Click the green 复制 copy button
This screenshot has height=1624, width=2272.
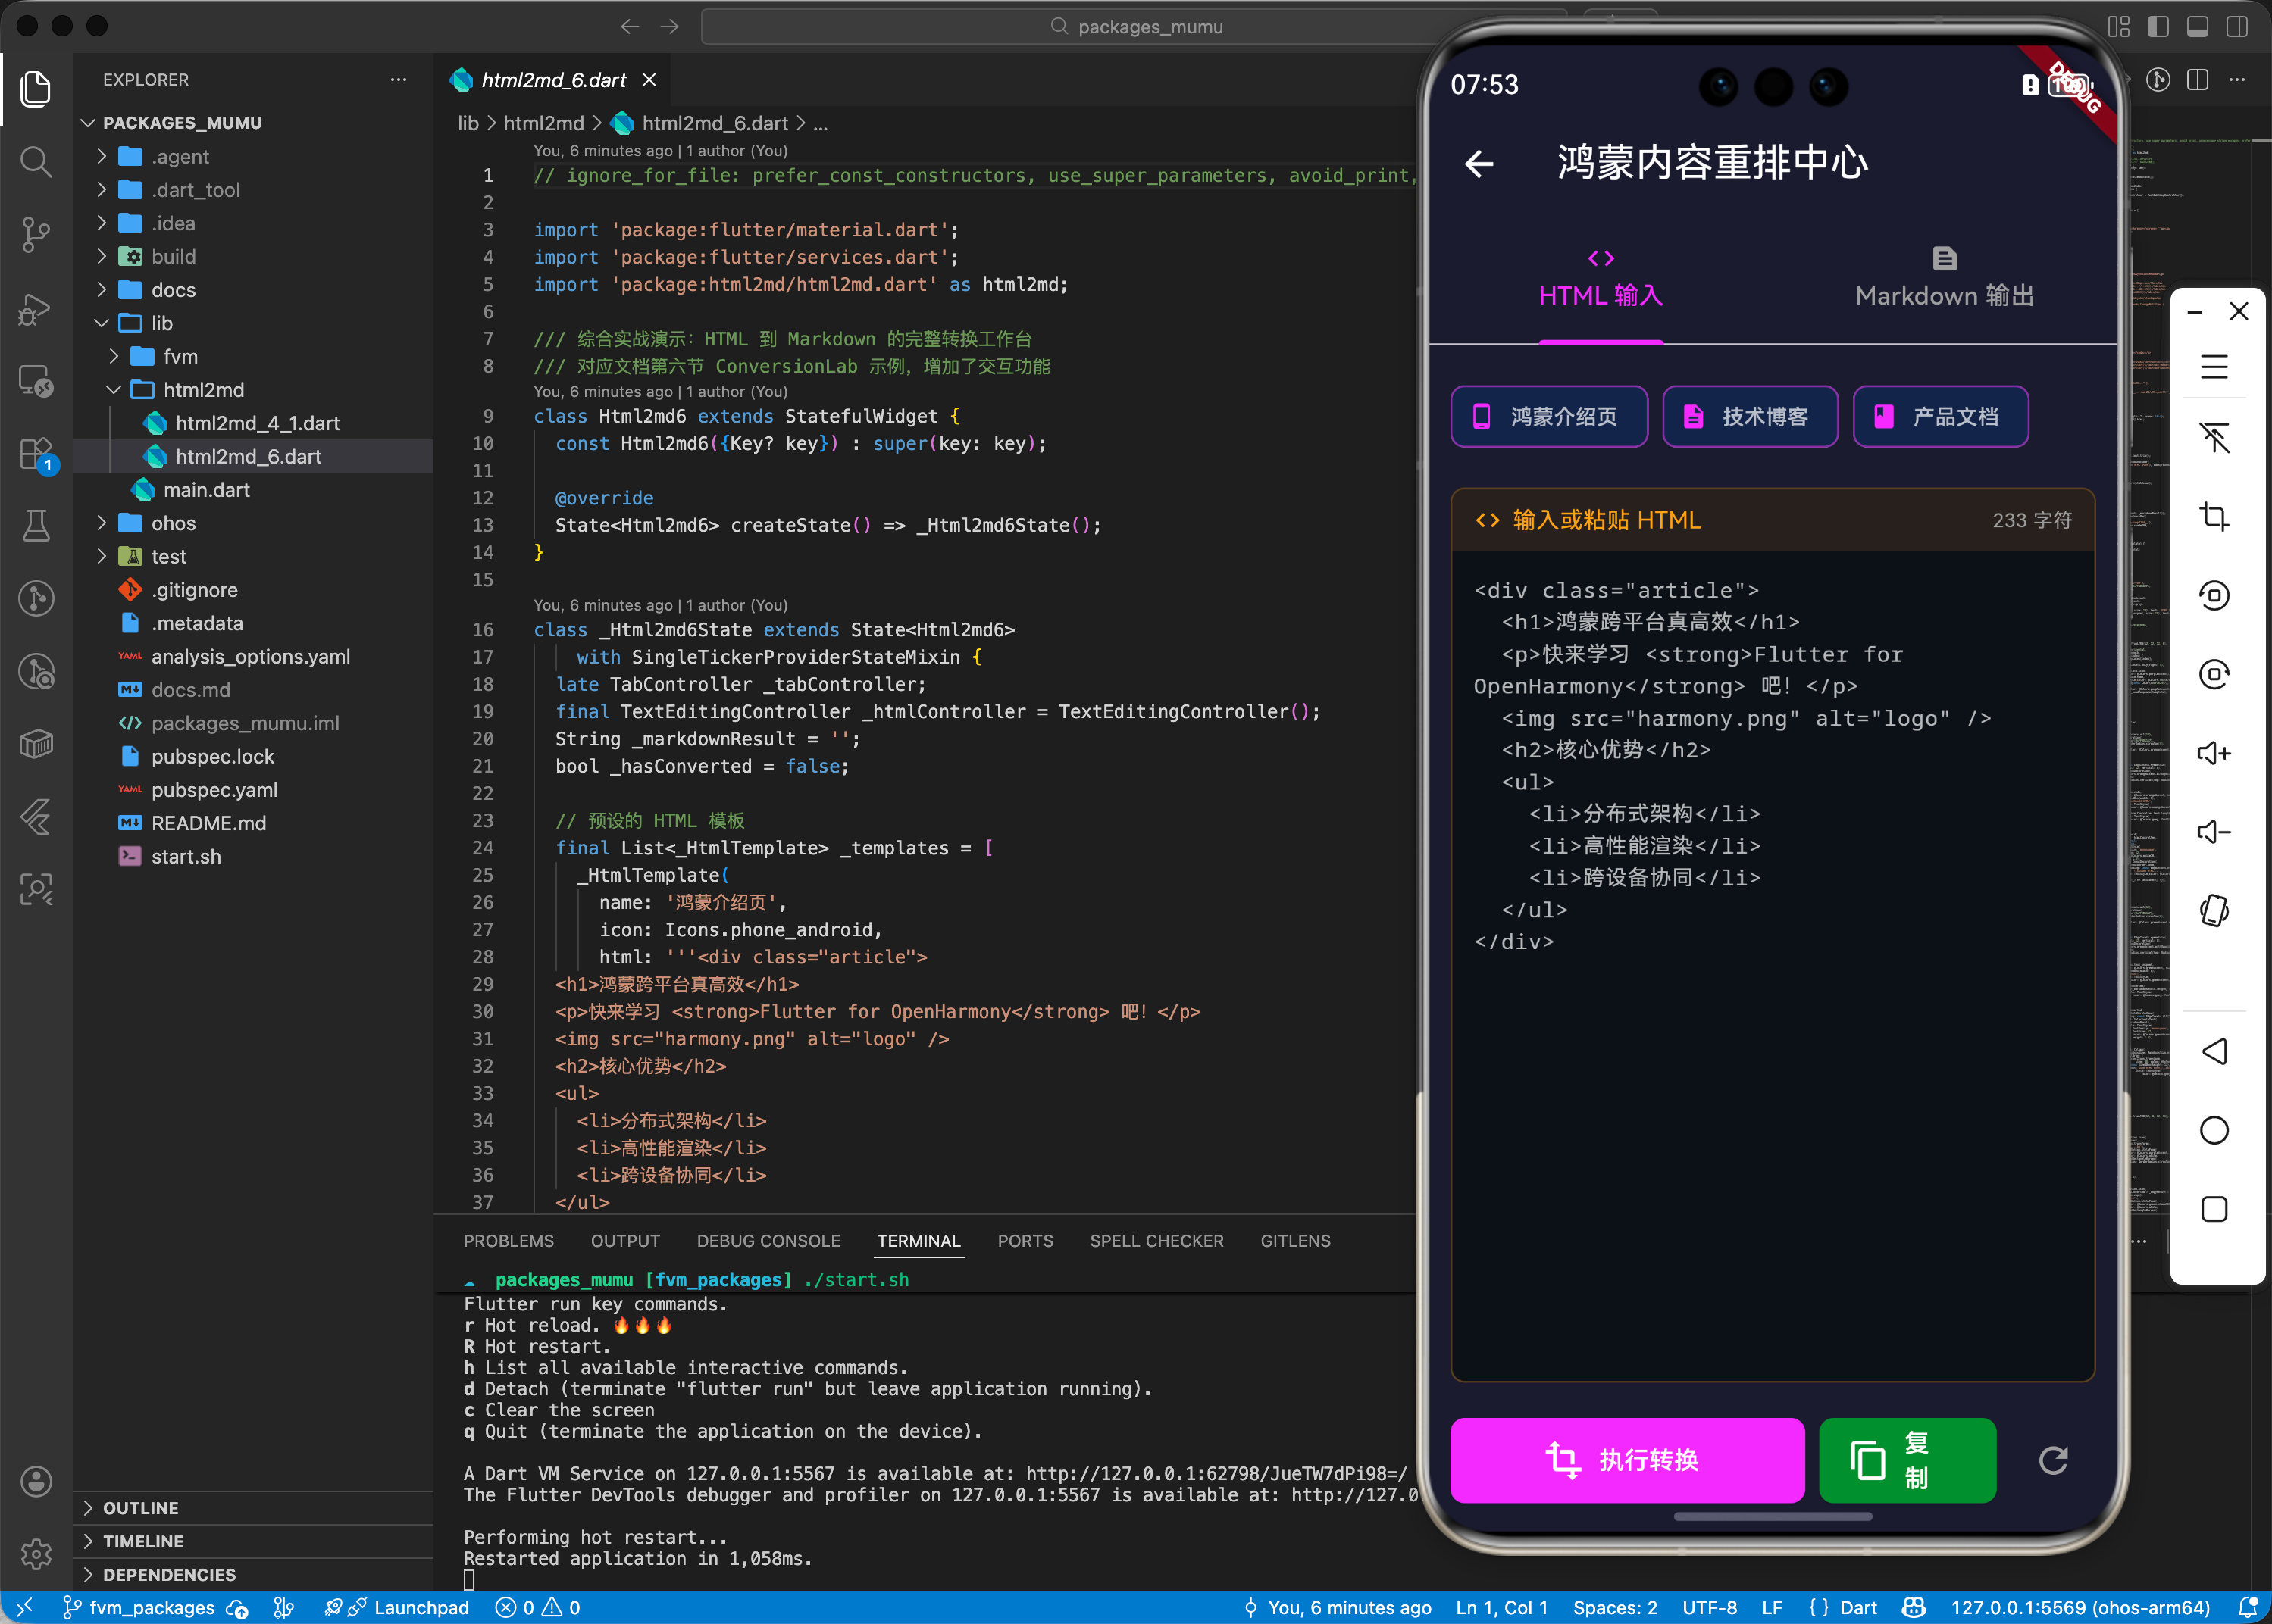[x=1906, y=1460]
